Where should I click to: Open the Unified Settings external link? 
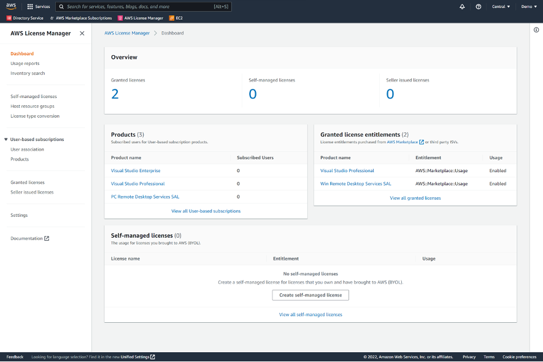click(x=136, y=356)
